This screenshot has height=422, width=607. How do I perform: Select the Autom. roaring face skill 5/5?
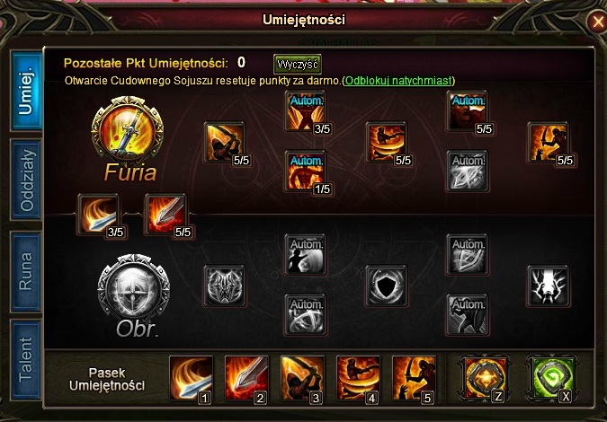tap(468, 111)
